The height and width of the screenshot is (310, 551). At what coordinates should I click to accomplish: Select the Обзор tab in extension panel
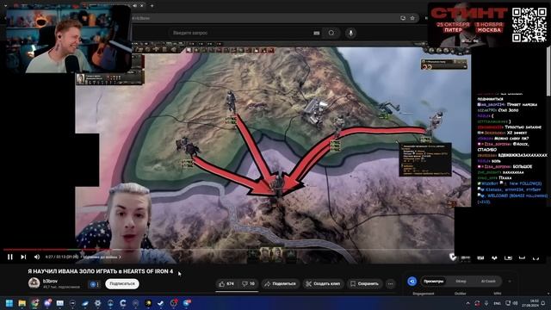pos(461,282)
